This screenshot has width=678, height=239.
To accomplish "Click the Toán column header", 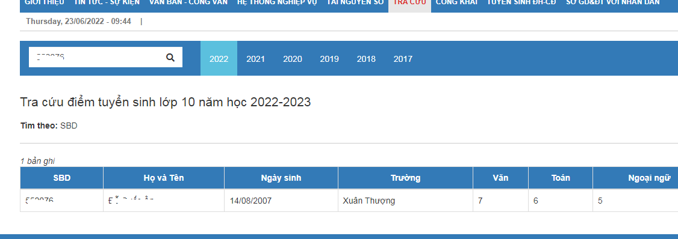I will (x=561, y=178).
